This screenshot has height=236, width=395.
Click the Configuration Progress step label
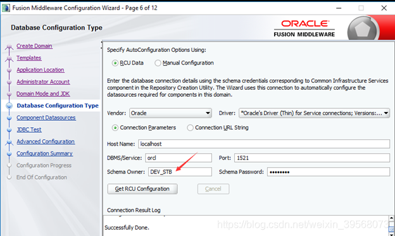coord(44,166)
